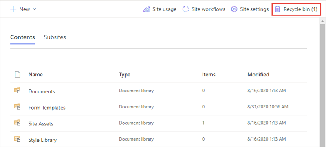
Task: Sort by the Modified column header
Action: 258,75
